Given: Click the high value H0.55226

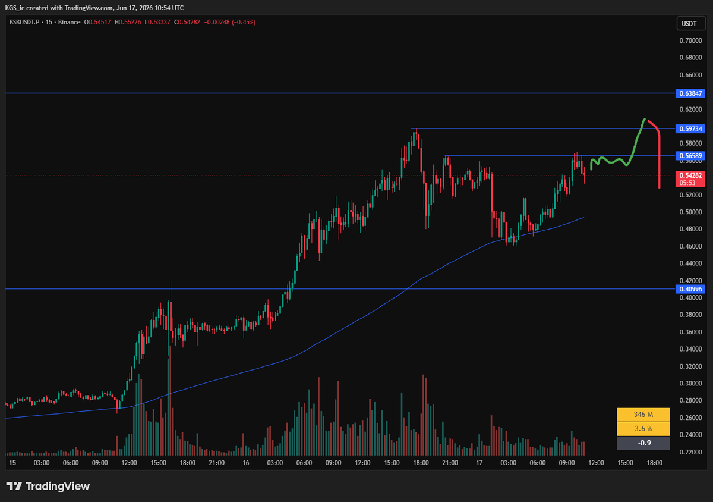Looking at the screenshot, I should pyautogui.click(x=128, y=23).
